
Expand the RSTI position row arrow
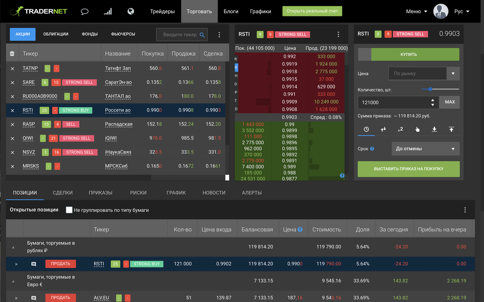16,264
